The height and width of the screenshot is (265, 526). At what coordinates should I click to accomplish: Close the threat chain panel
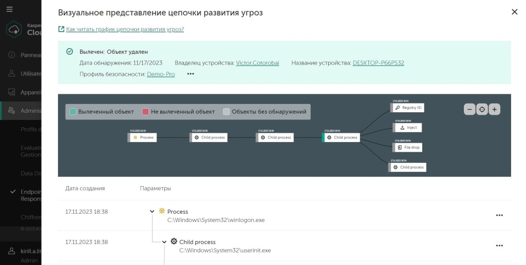point(514,12)
